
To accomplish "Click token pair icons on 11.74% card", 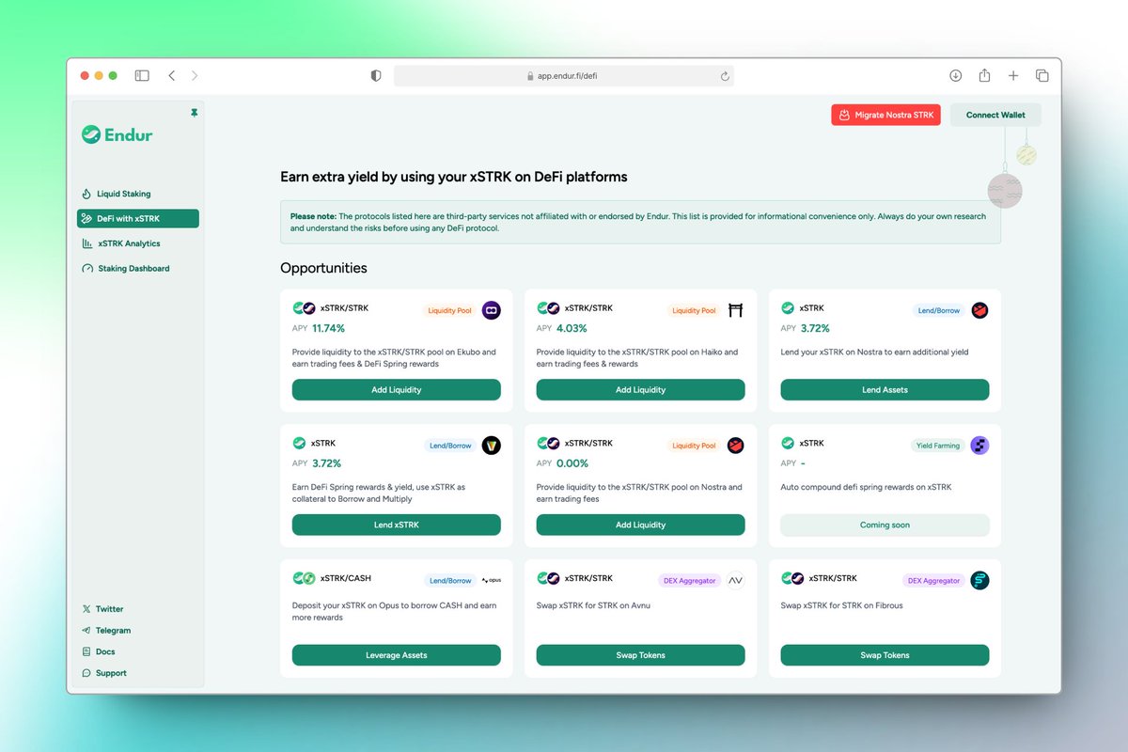I will pyautogui.click(x=304, y=307).
